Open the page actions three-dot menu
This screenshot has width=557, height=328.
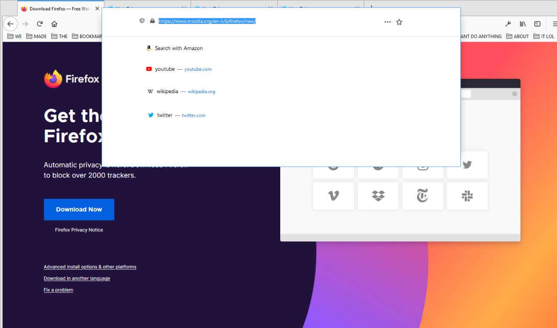click(387, 22)
